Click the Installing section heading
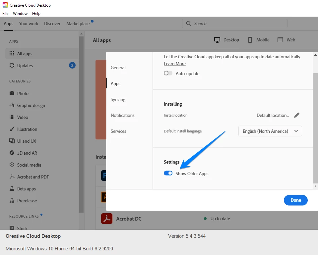 (x=173, y=104)
